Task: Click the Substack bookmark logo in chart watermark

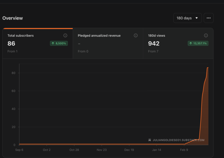Action: (x=150, y=140)
